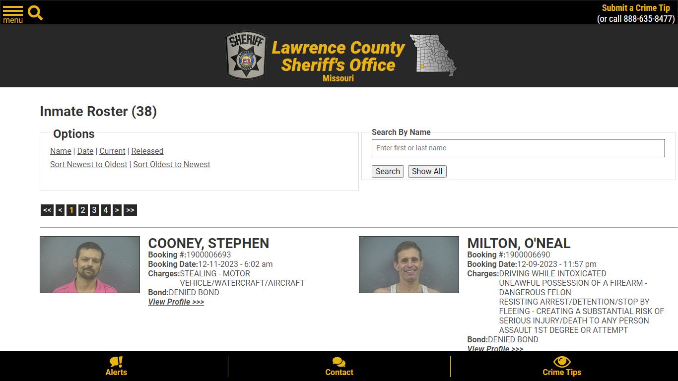Click the magnifying glass search icon
678x381 pixels.
[x=35, y=13]
